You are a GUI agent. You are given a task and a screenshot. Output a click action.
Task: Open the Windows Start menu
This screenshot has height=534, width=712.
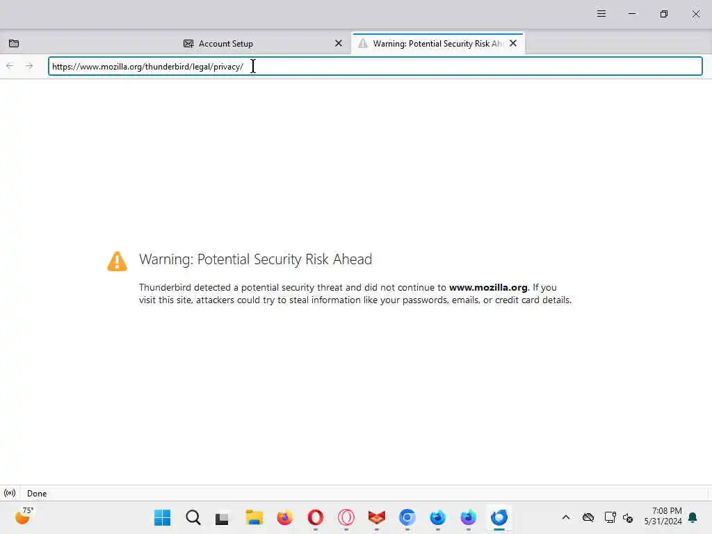coord(162,517)
